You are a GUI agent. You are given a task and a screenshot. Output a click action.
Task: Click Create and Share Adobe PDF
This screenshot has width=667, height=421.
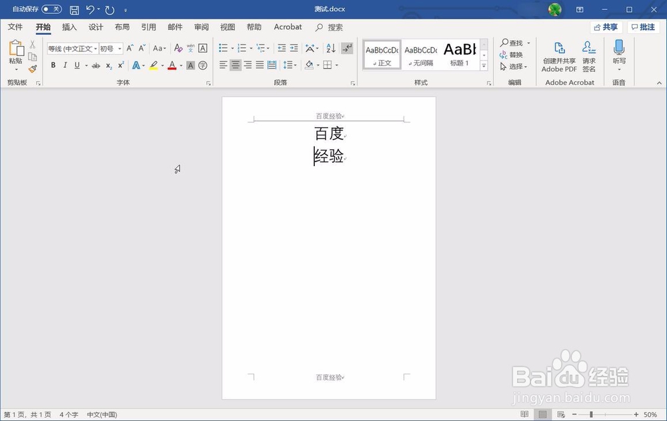(x=560, y=57)
